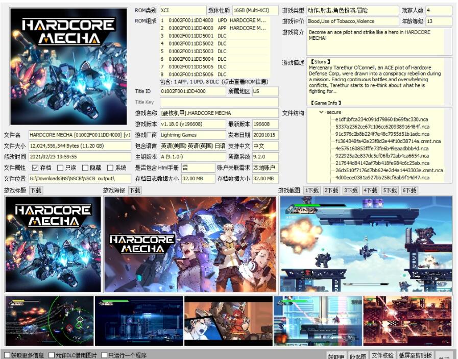Click the 文件位置 path field
458x359 pixels.
[80, 178]
